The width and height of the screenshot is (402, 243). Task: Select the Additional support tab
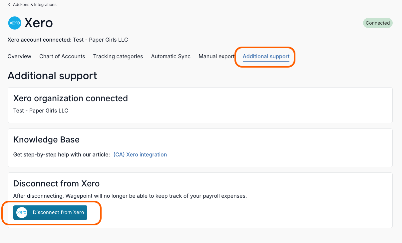tap(266, 57)
